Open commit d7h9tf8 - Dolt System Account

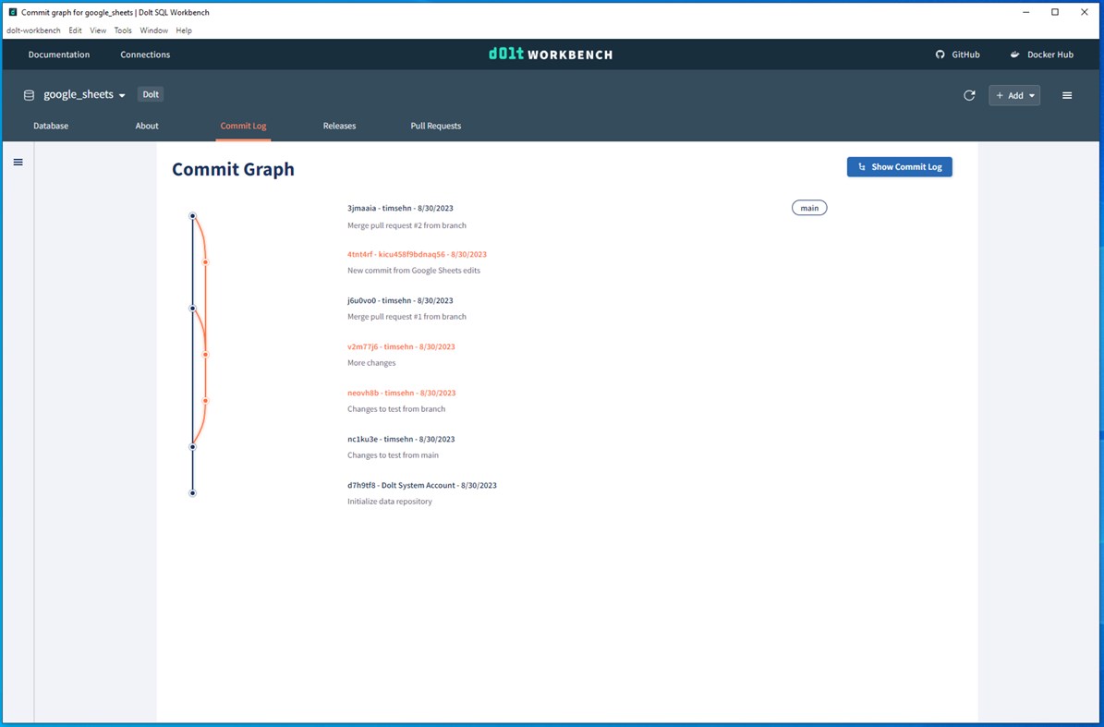[422, 486]
